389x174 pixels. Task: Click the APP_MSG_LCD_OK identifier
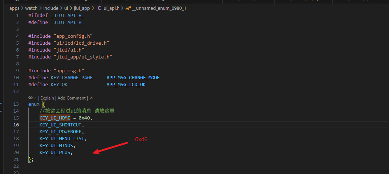pyautogui.click(x=126, y=85)
